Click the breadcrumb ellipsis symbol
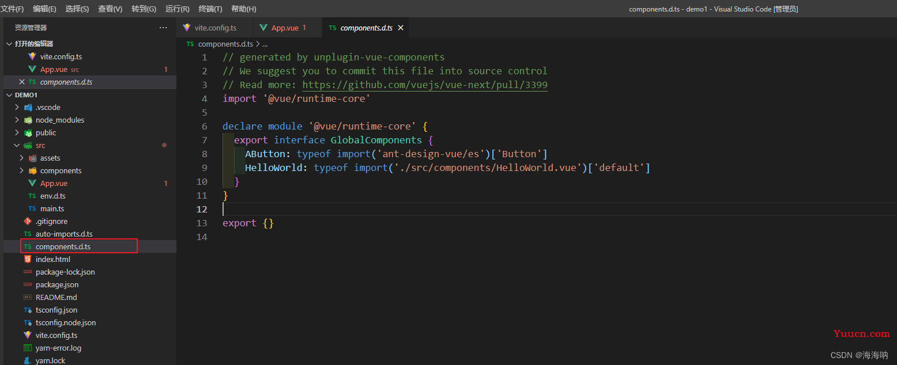Screen dimensions: 897x365 pyautogui.click(x=265, y=44)
